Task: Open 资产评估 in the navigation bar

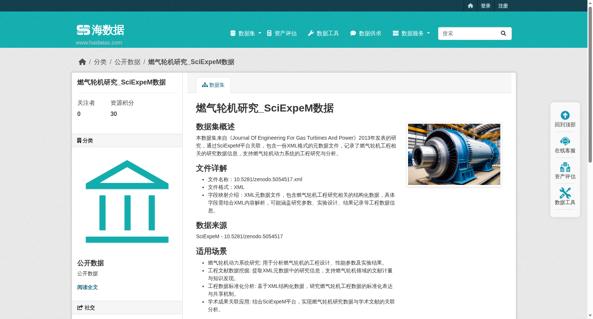Action: click(x=282, y=33)
